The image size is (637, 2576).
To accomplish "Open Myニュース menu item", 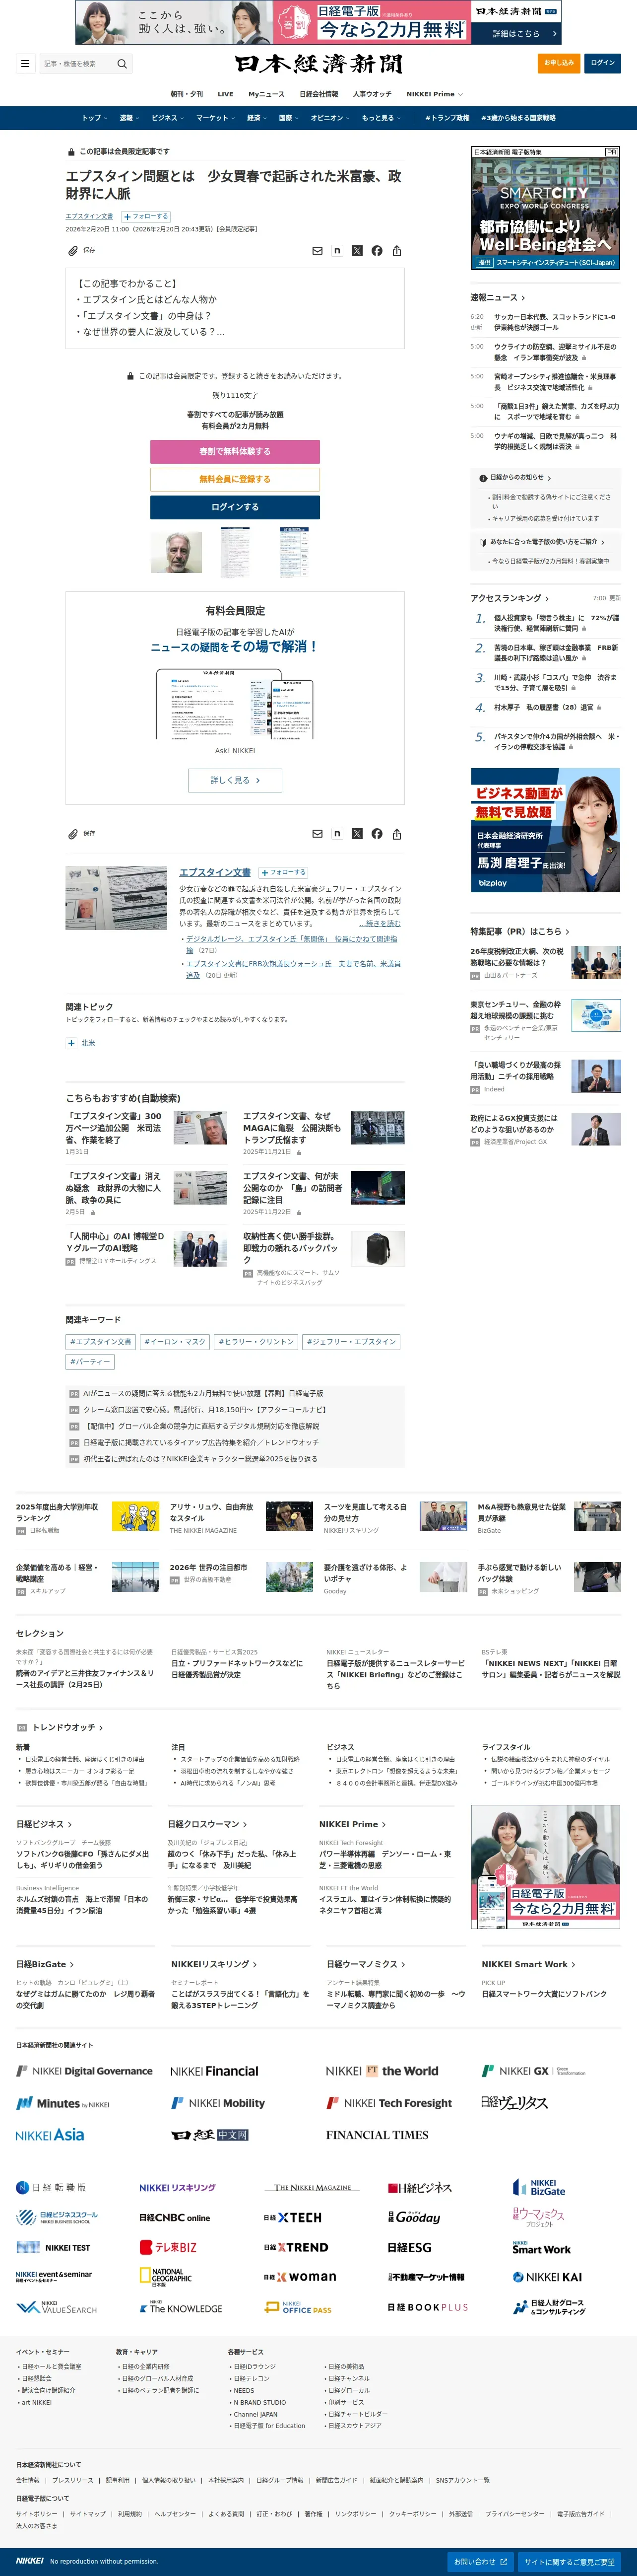I will click(x=266, y=94).
